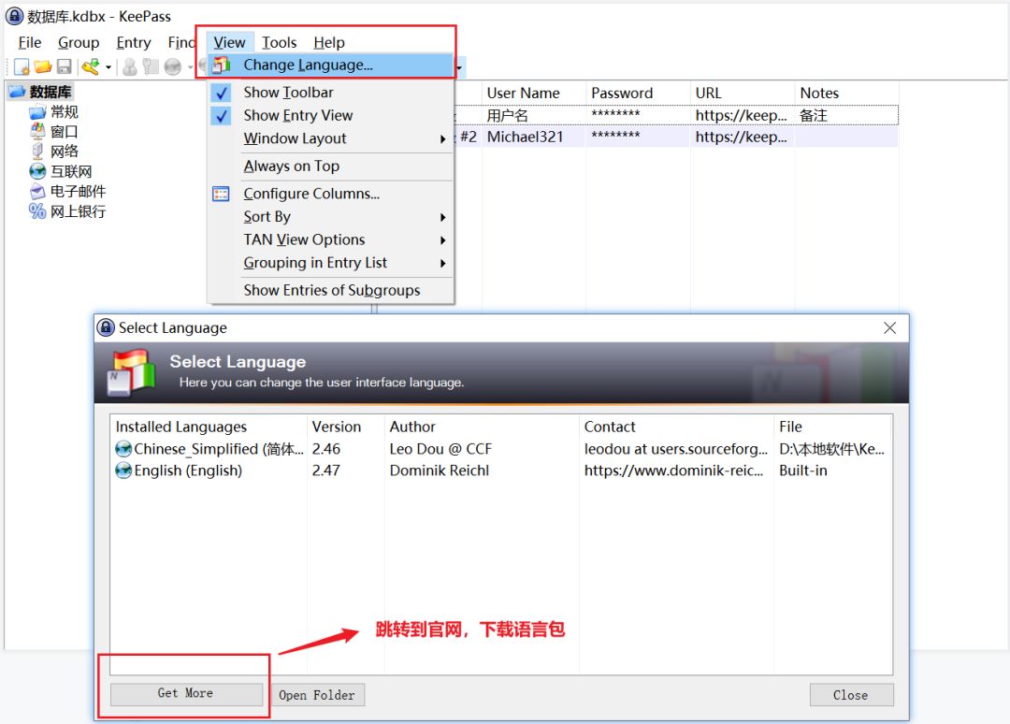This screenshot has height=724, width=1010.
Task: Select the 互联网 group label
Action: coord(71,171)
